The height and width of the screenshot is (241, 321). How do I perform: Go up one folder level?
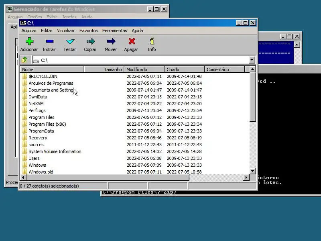24,60
